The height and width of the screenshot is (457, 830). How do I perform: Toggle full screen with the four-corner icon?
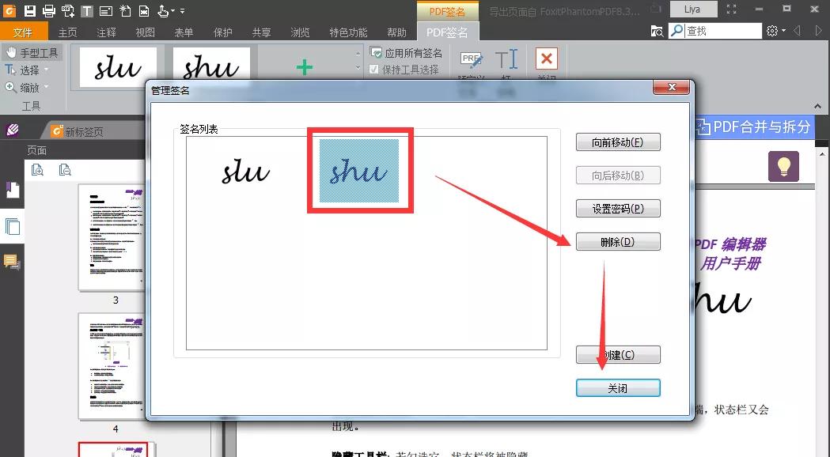(x=732, y=9)
